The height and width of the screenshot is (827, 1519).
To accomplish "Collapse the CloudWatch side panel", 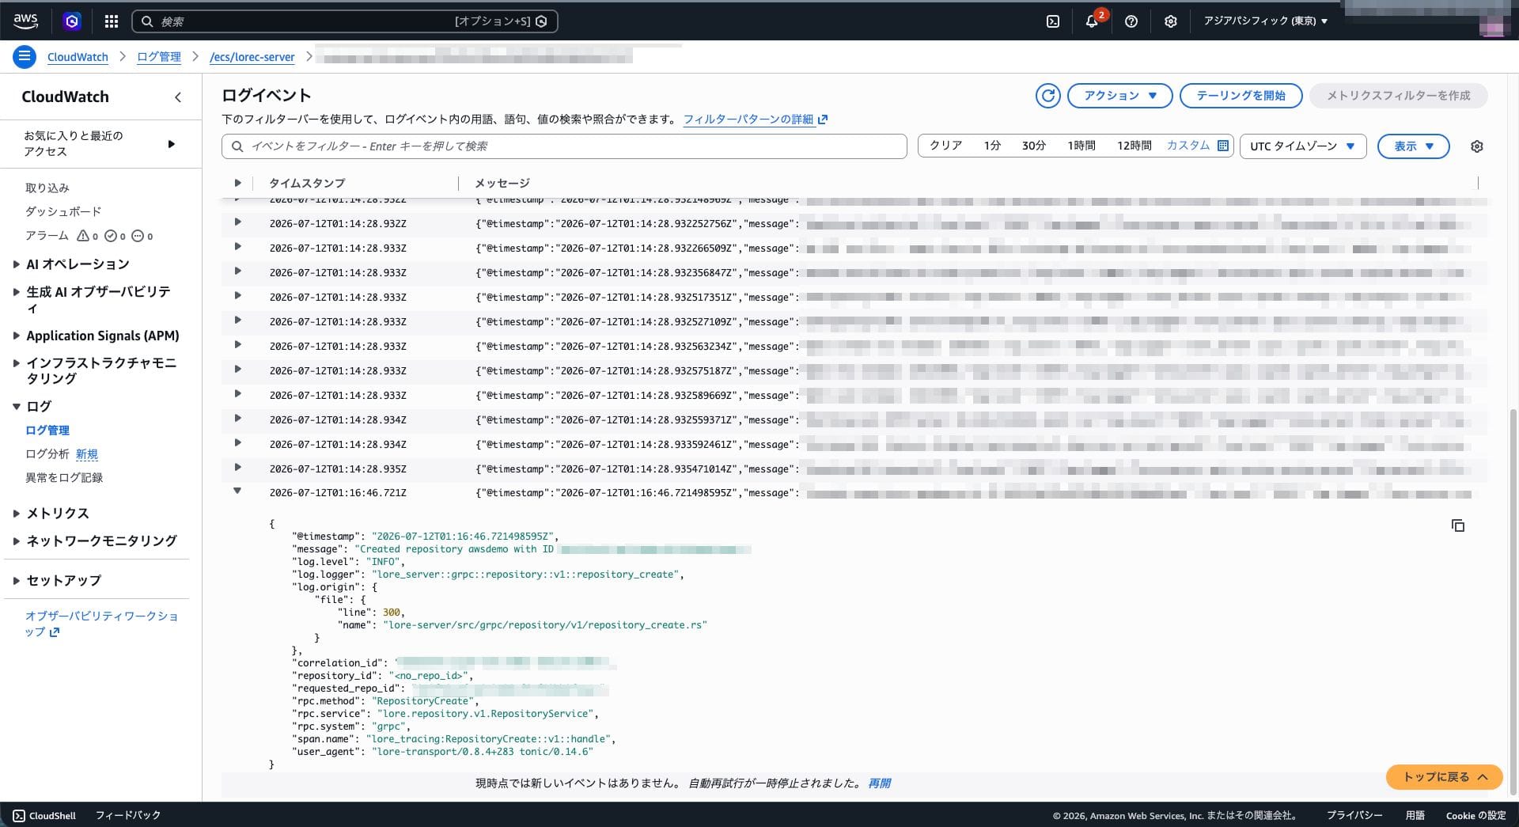I will coord(178,97).
